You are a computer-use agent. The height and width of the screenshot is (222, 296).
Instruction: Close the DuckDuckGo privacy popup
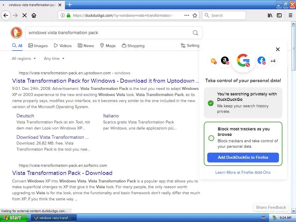[278, 49]
